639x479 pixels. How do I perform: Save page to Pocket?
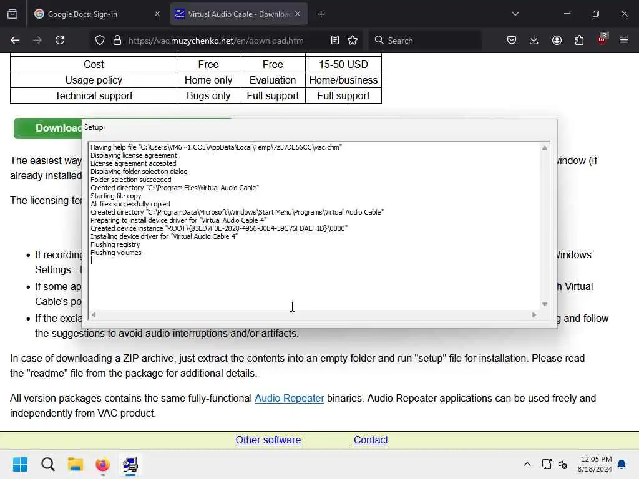tap(512, 40)
